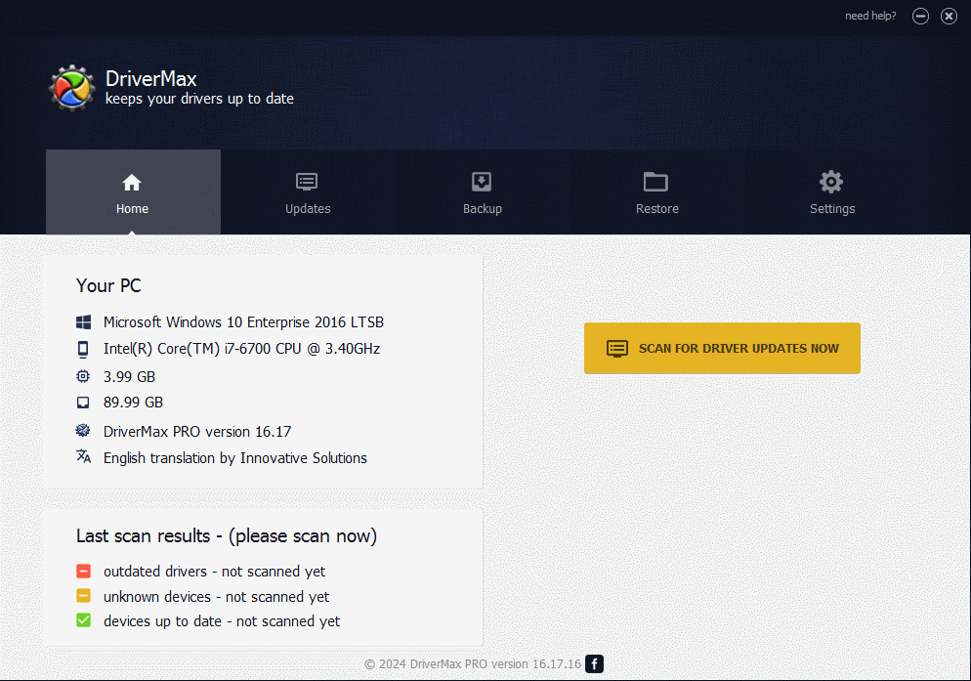Start scan for driver updates now
This screenshot has width=971, height=681.
[722, 348]
